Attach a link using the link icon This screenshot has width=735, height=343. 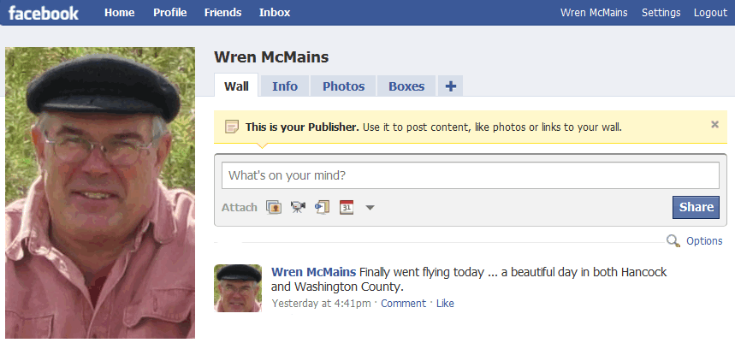coord(323,207)
